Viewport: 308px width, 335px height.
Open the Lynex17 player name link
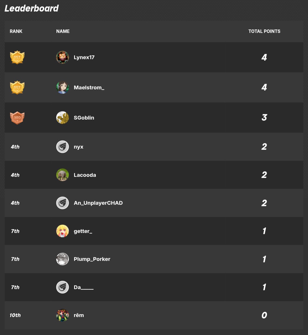coord(84,57)
